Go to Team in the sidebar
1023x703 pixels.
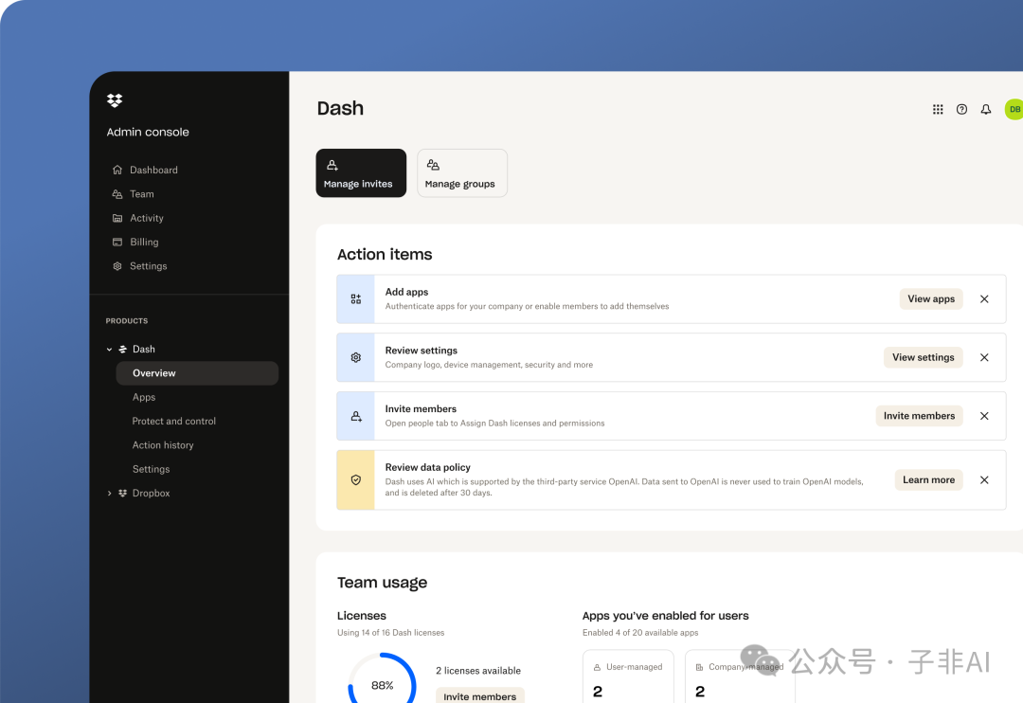coord(141,194)
